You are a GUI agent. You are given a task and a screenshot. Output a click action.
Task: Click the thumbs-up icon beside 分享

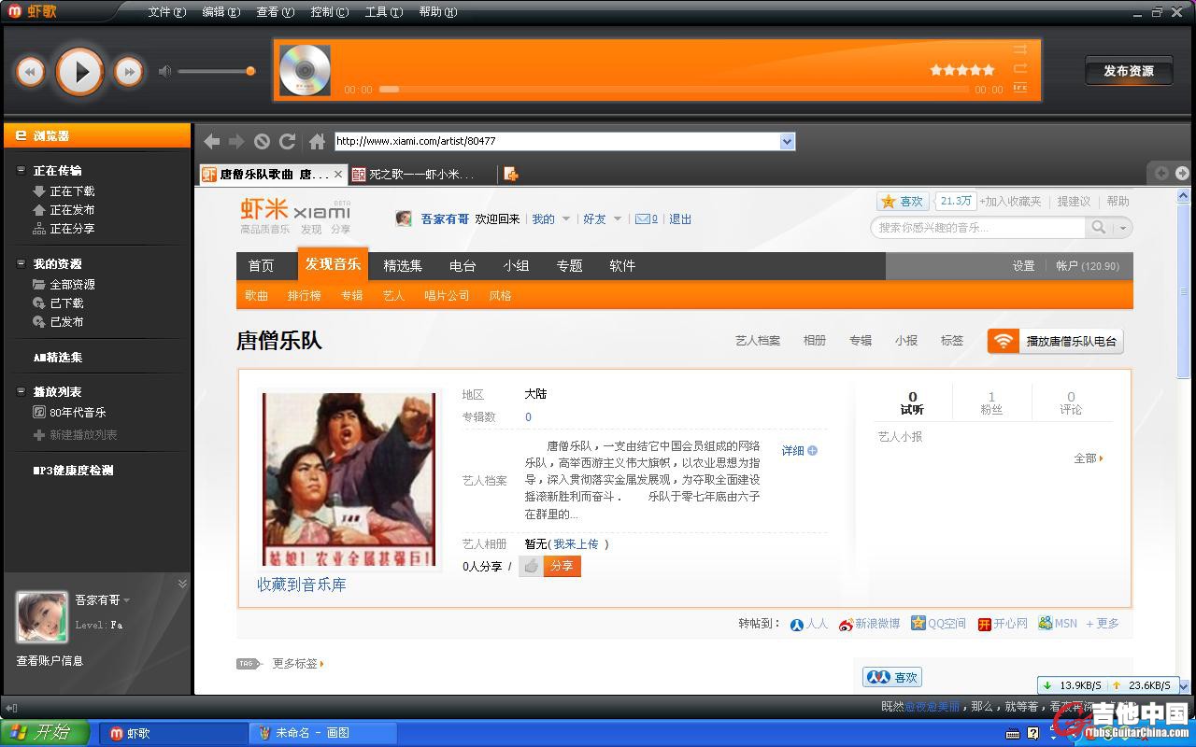(531, 566)
